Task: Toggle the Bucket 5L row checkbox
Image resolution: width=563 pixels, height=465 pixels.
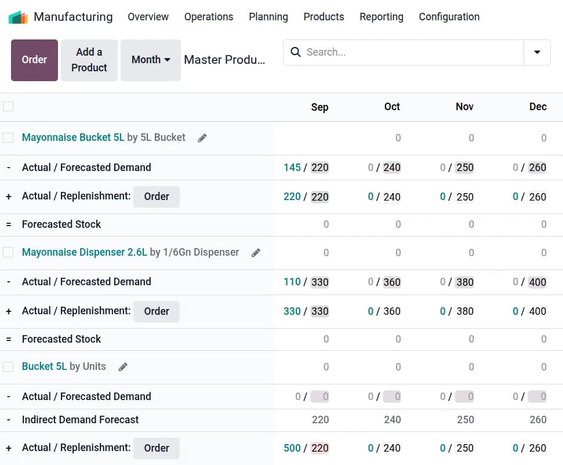Action: (x=8, y=366)
